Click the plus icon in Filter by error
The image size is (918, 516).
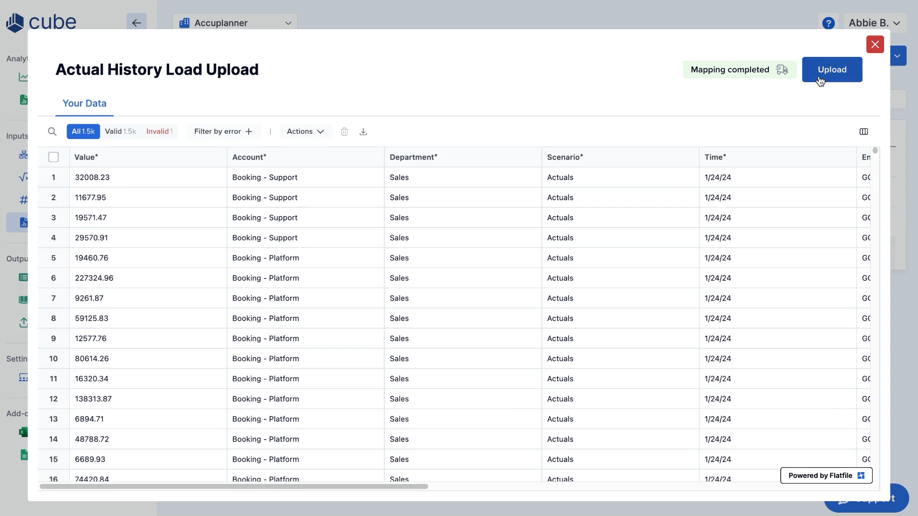249,131
